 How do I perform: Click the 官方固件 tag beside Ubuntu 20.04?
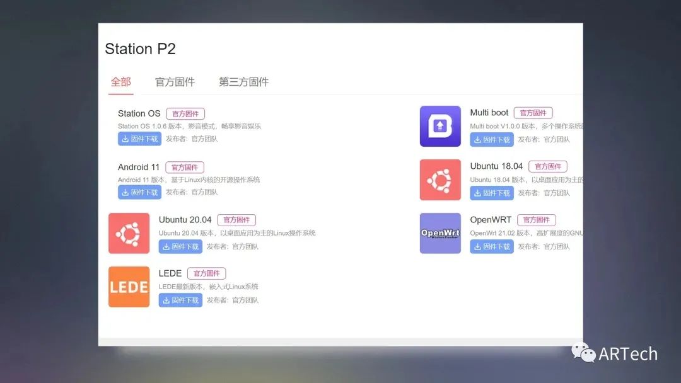tap(236, 220)
